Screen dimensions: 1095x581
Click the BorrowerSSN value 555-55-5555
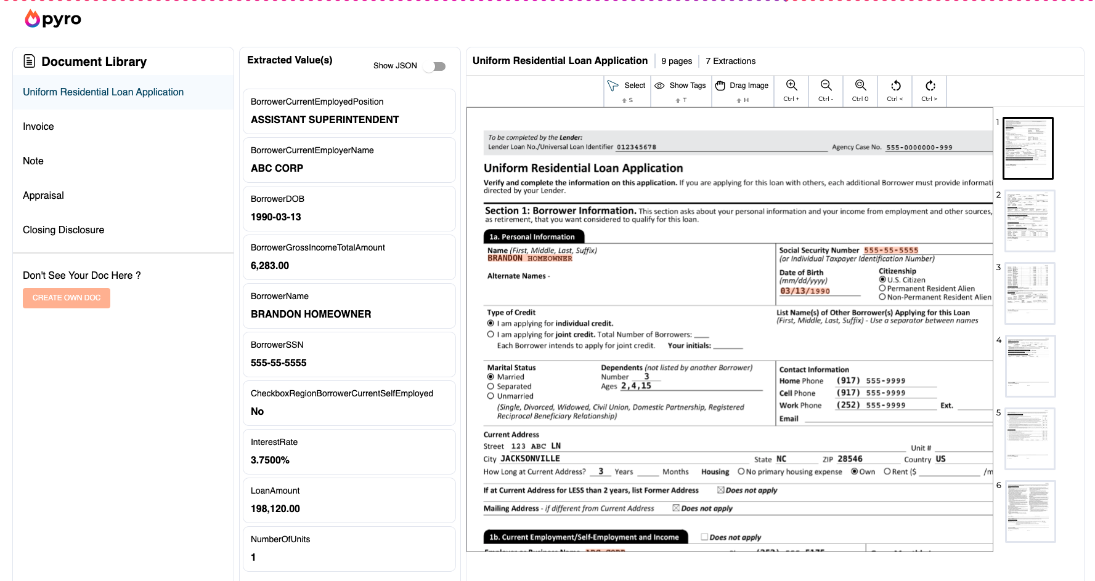coord(279,363)
